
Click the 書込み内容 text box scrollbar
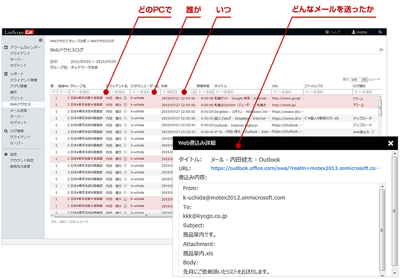coord(382,230)
